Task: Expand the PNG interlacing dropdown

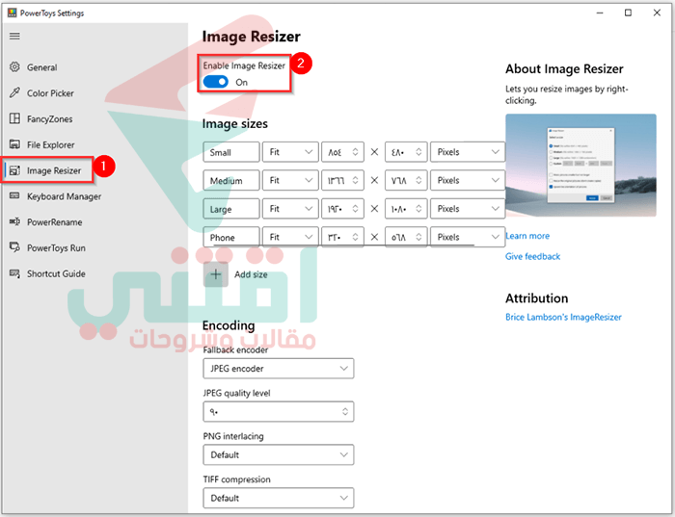Action: (279, 454)
